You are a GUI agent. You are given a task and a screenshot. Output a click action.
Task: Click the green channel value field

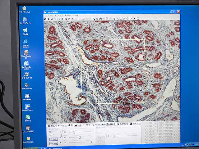coord(65,137)
